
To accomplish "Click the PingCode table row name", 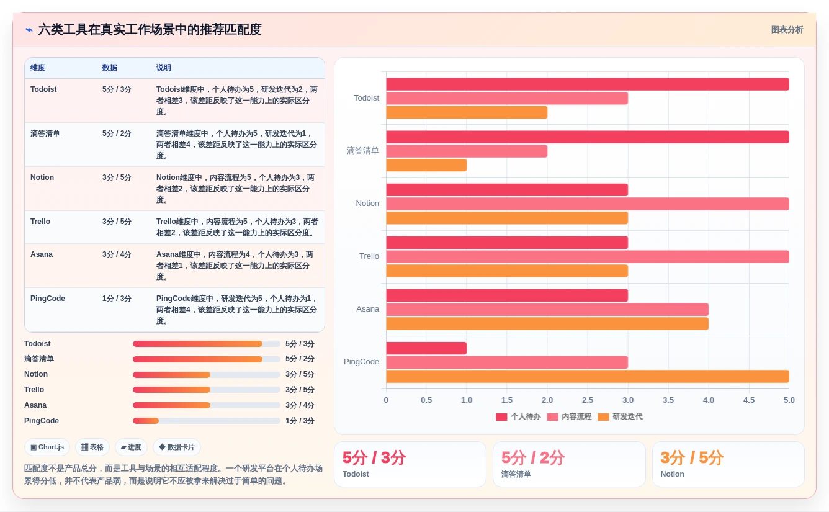I will pos(48,299).
